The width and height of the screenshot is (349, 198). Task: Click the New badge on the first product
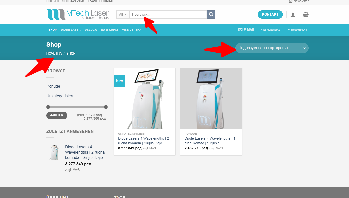pyautogui.click(x=119, y=81)
